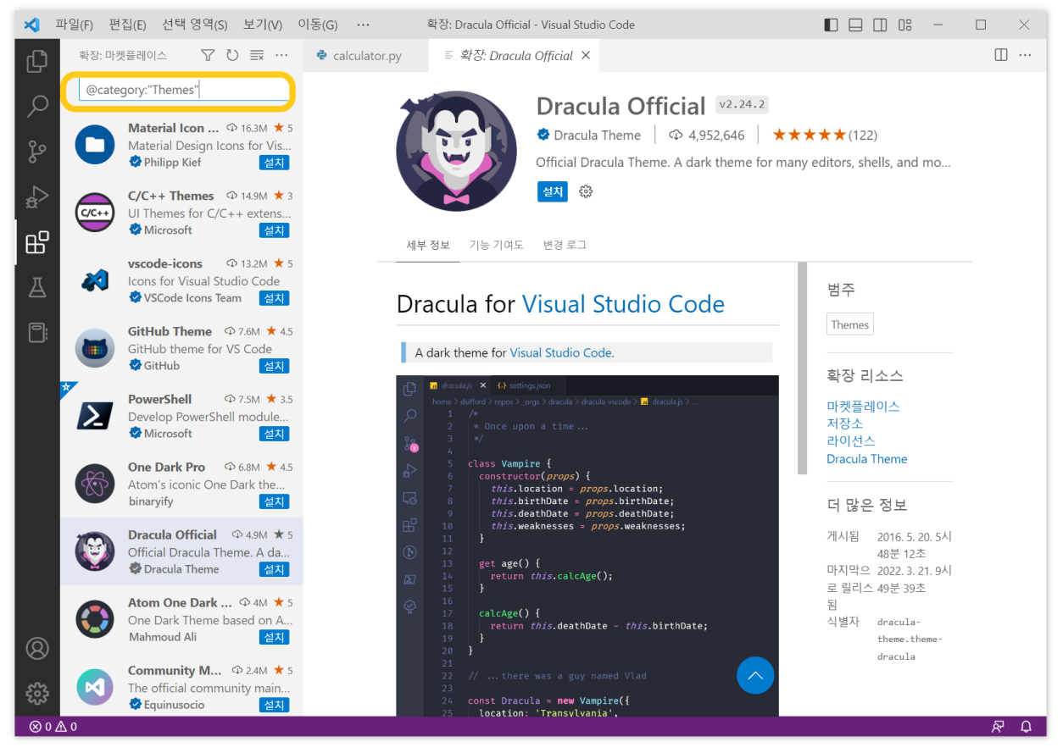
Task: Open the Accounts icon in activity bar
Action: (37, 649)
